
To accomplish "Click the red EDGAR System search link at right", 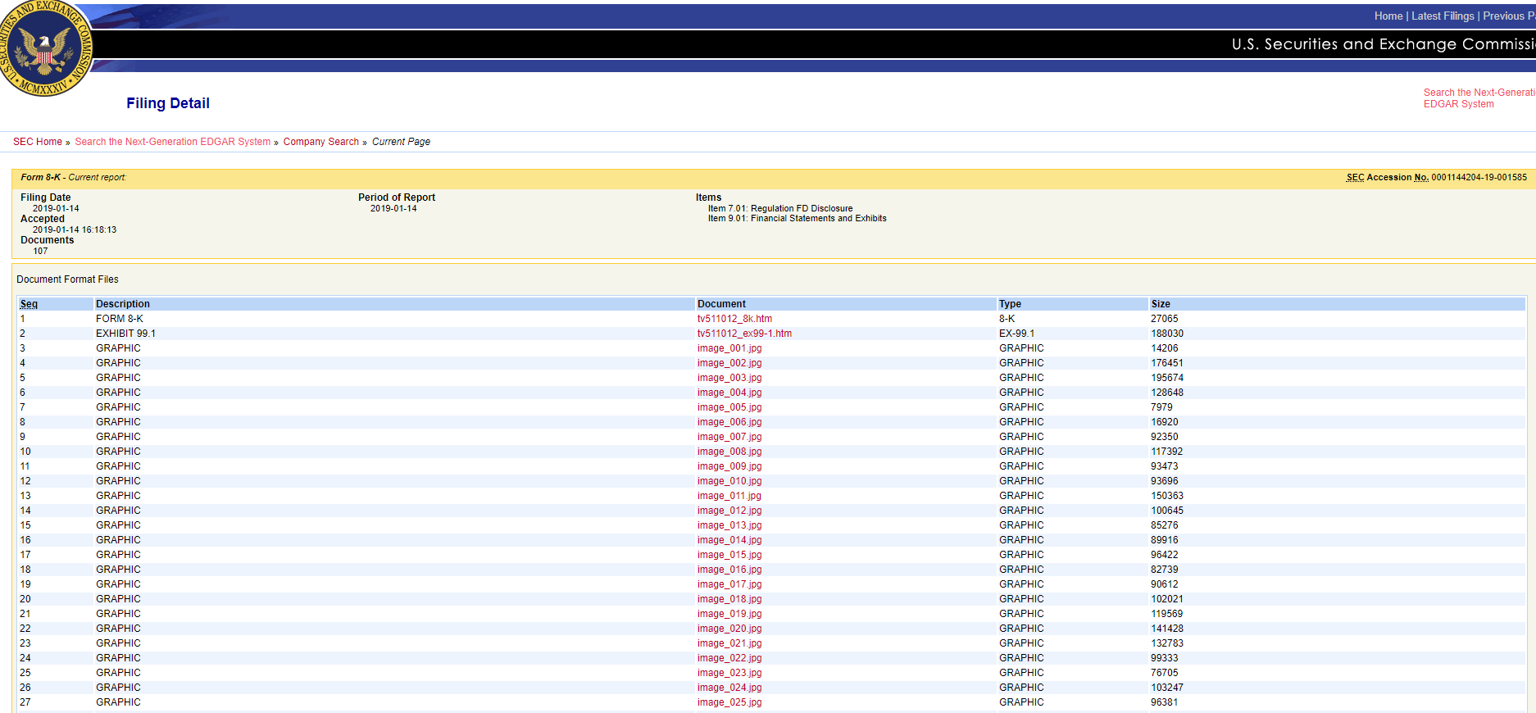I will (1479, 98).
